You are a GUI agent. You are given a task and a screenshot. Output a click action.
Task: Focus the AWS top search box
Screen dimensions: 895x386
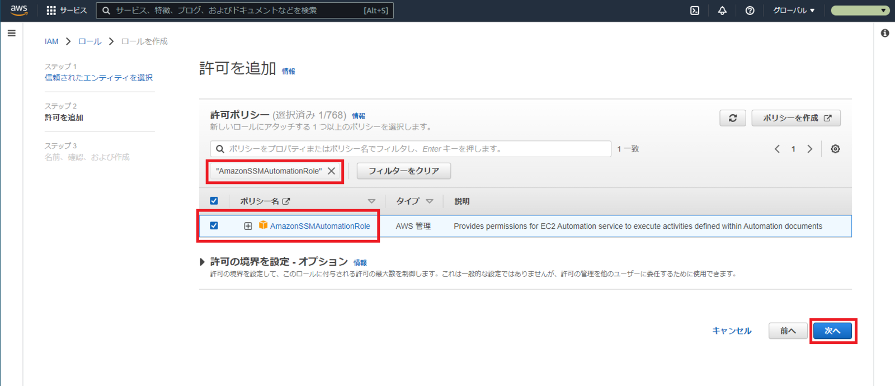245,11
